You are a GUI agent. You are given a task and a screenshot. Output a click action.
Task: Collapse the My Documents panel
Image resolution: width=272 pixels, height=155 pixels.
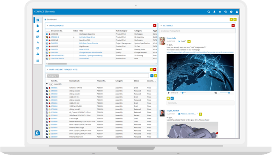click(x=47, y=25)
